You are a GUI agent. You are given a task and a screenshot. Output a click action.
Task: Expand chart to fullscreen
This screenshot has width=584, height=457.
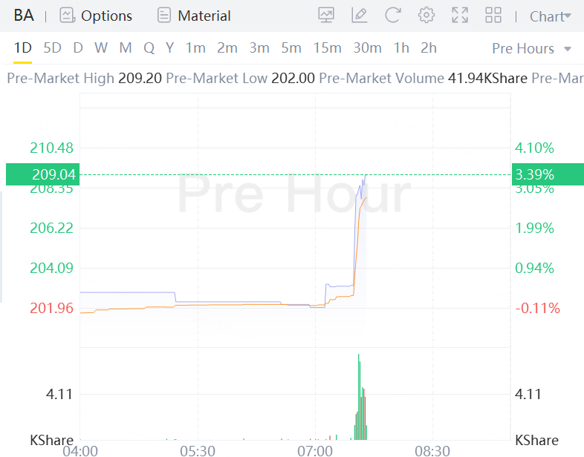point(460,15)
